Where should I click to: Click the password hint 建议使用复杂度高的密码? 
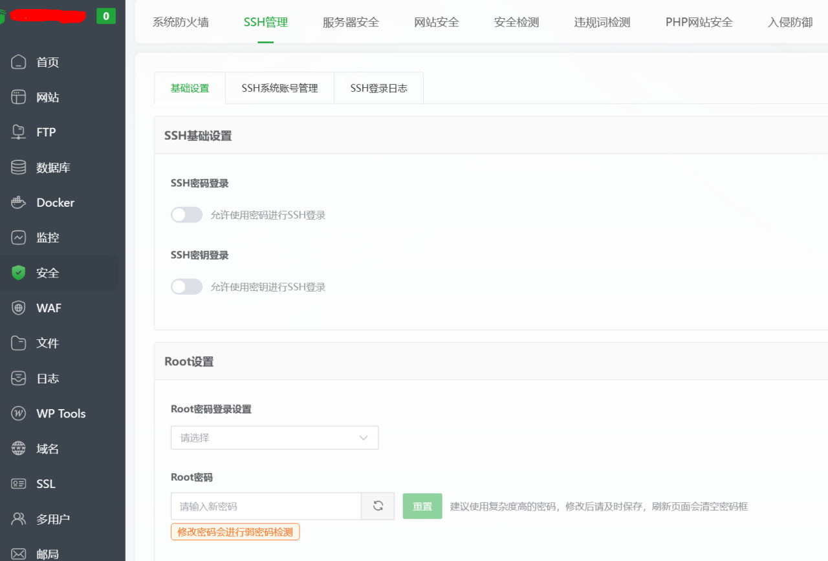click(503, 506)
